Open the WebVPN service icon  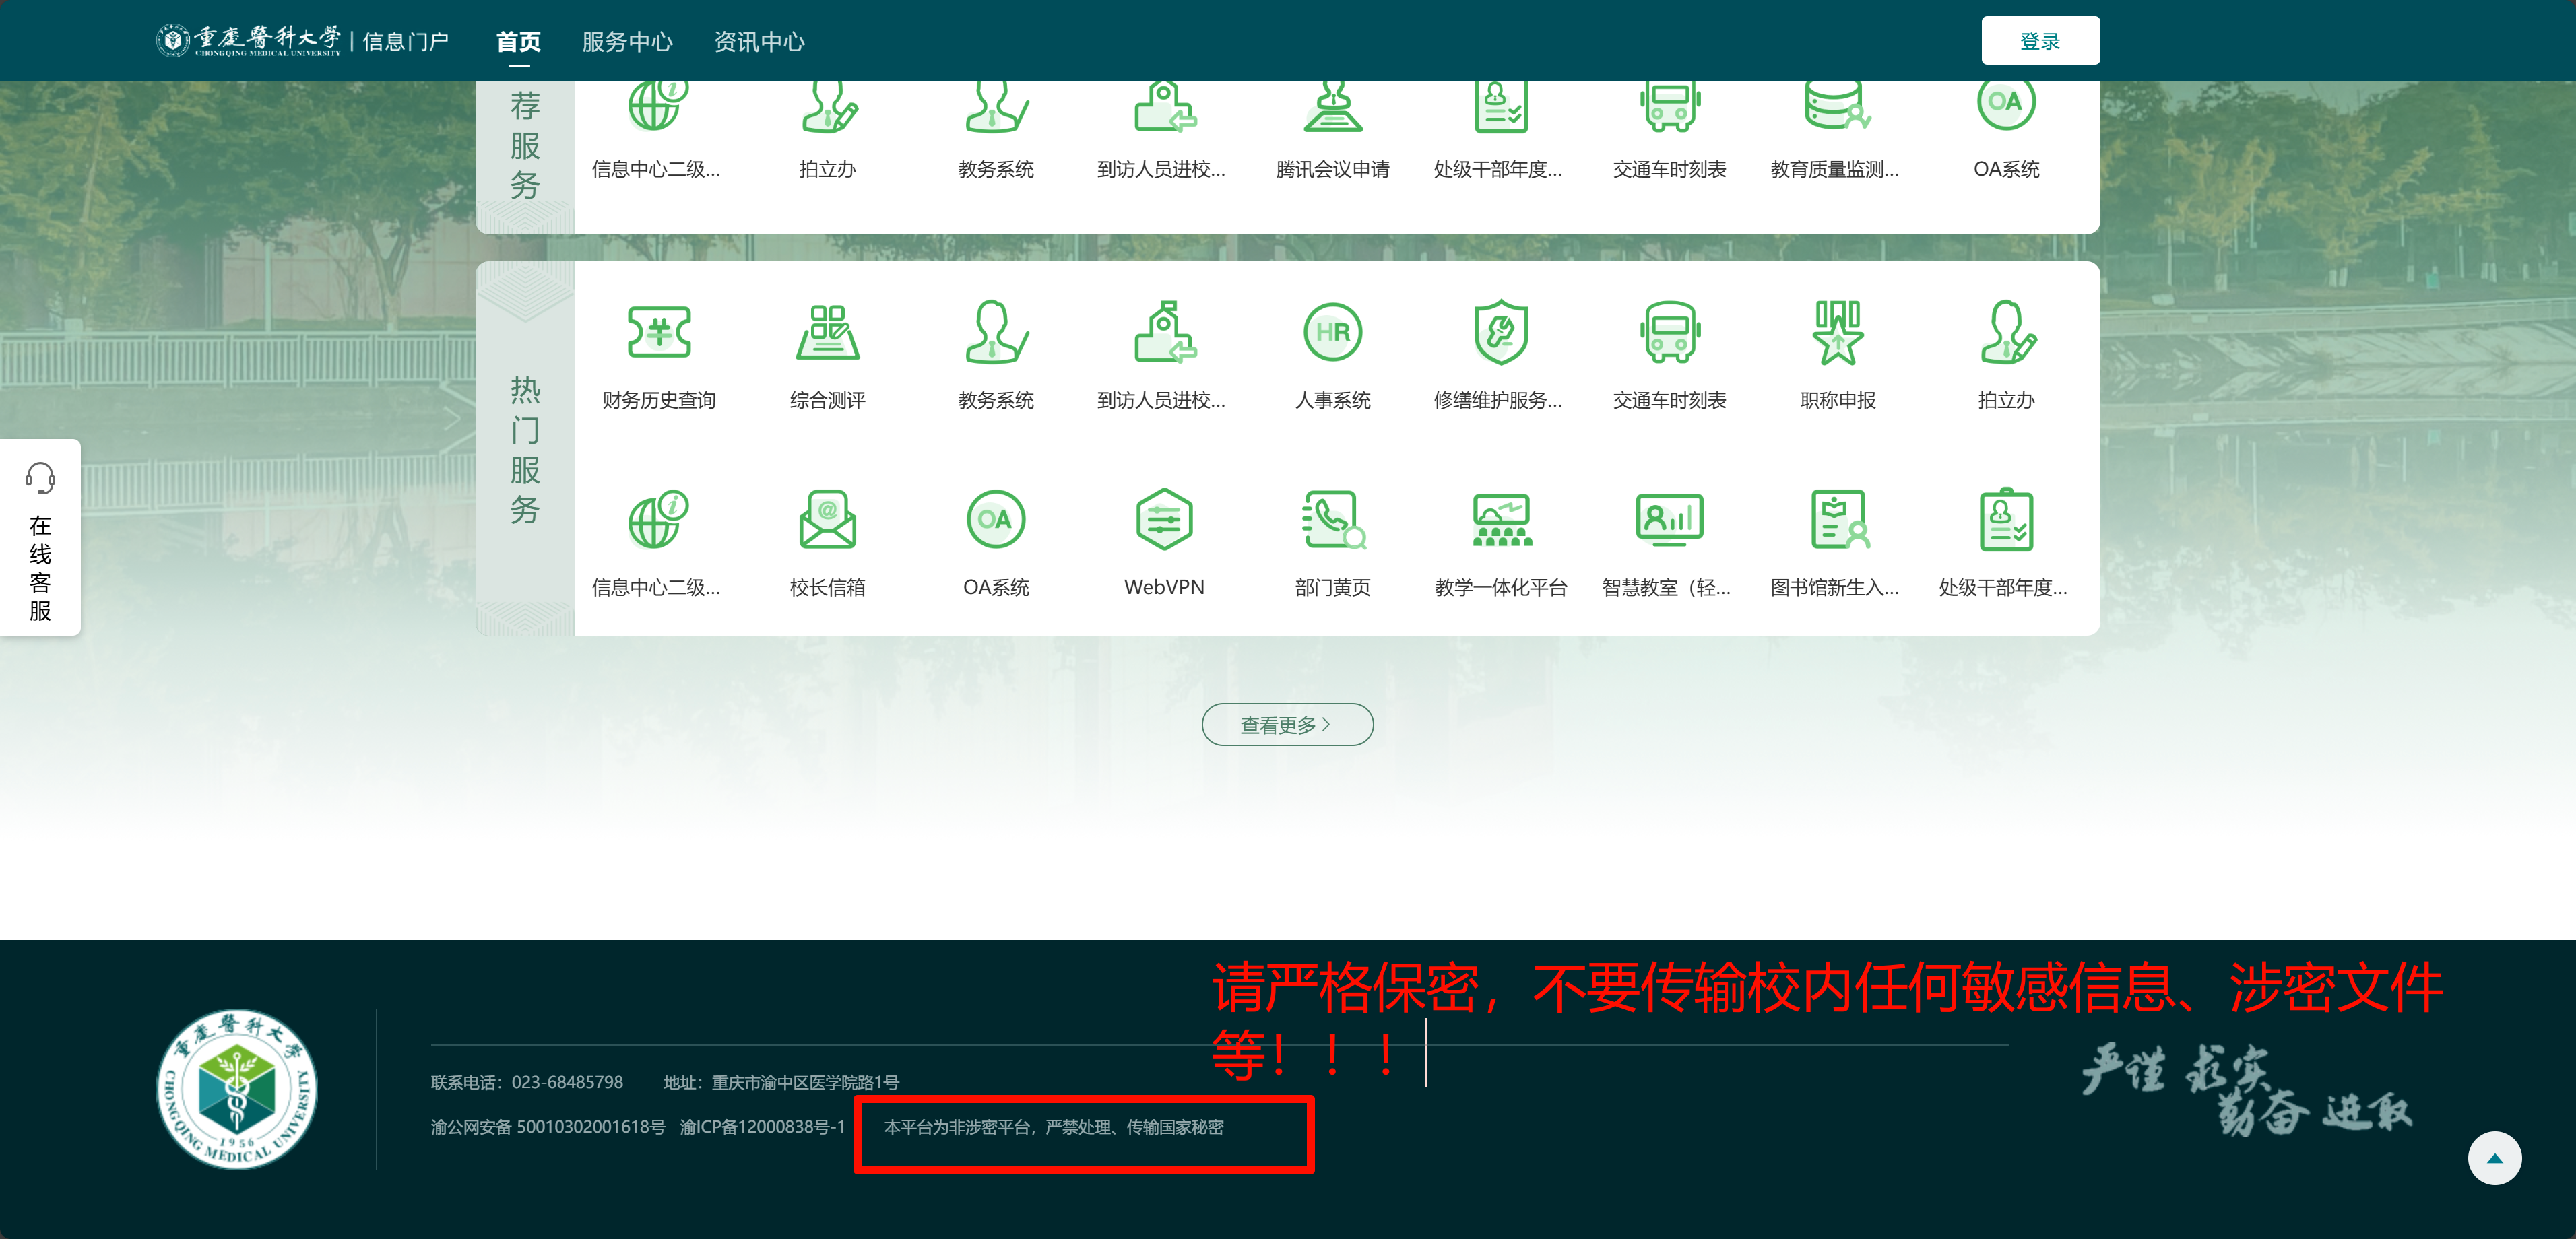pos(1164,520)
